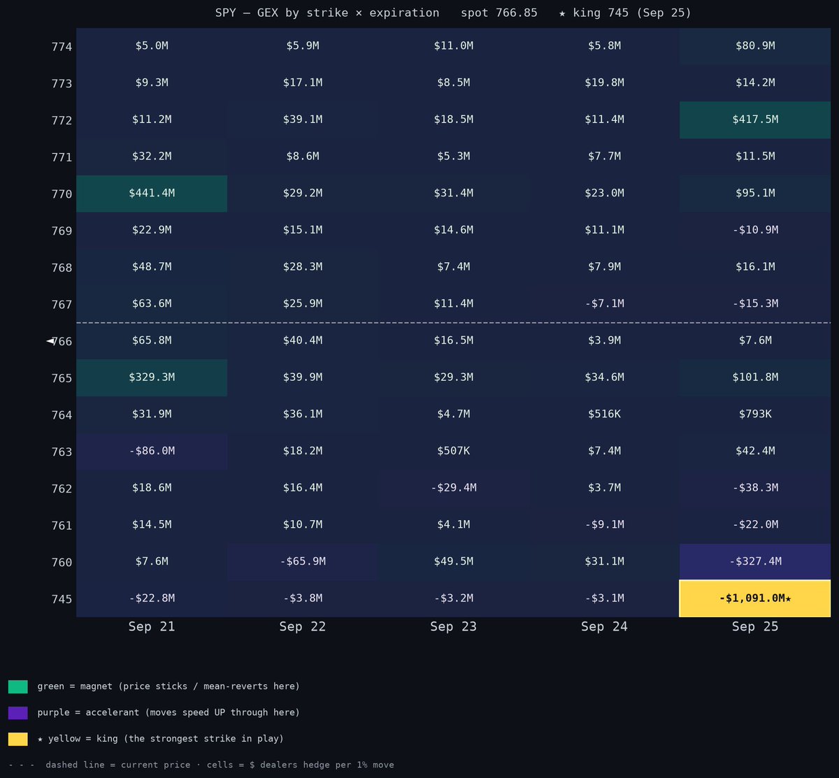Click the Sep 25 expiration column label
The width and height of the screenshot is (839, 778).
pos(755,627)
